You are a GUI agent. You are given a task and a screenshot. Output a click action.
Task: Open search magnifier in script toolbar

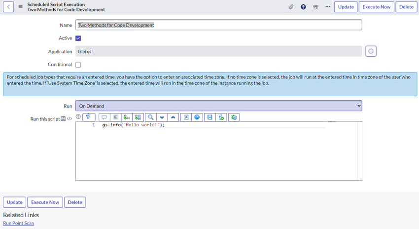point(151,117)
